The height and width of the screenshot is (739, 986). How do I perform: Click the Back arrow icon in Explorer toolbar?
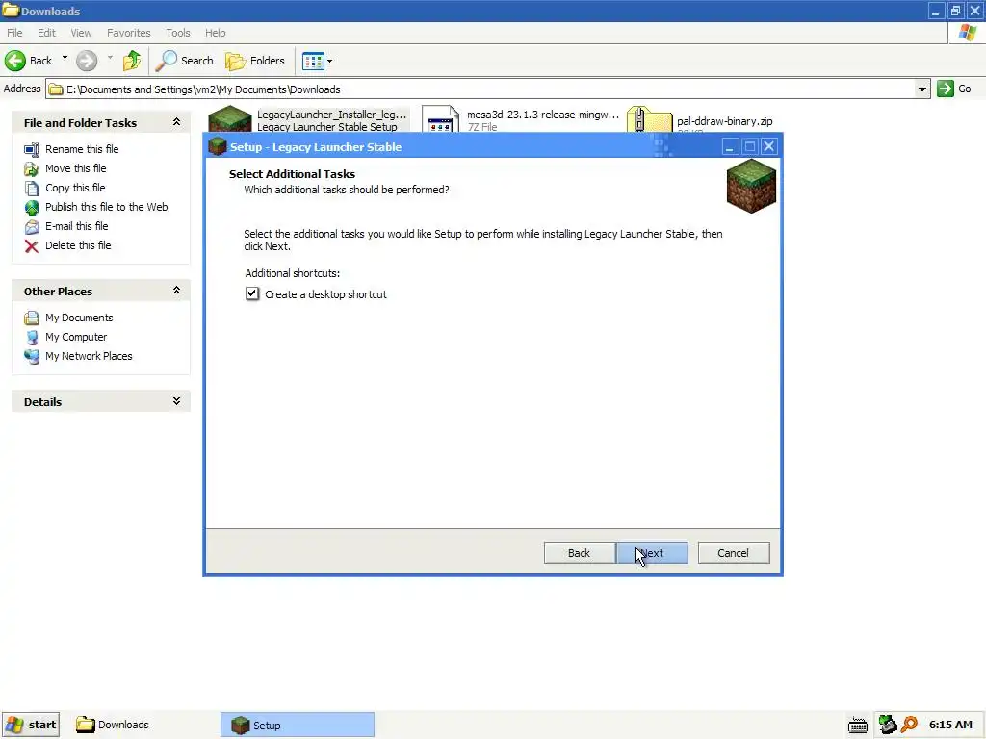point(15,61)
